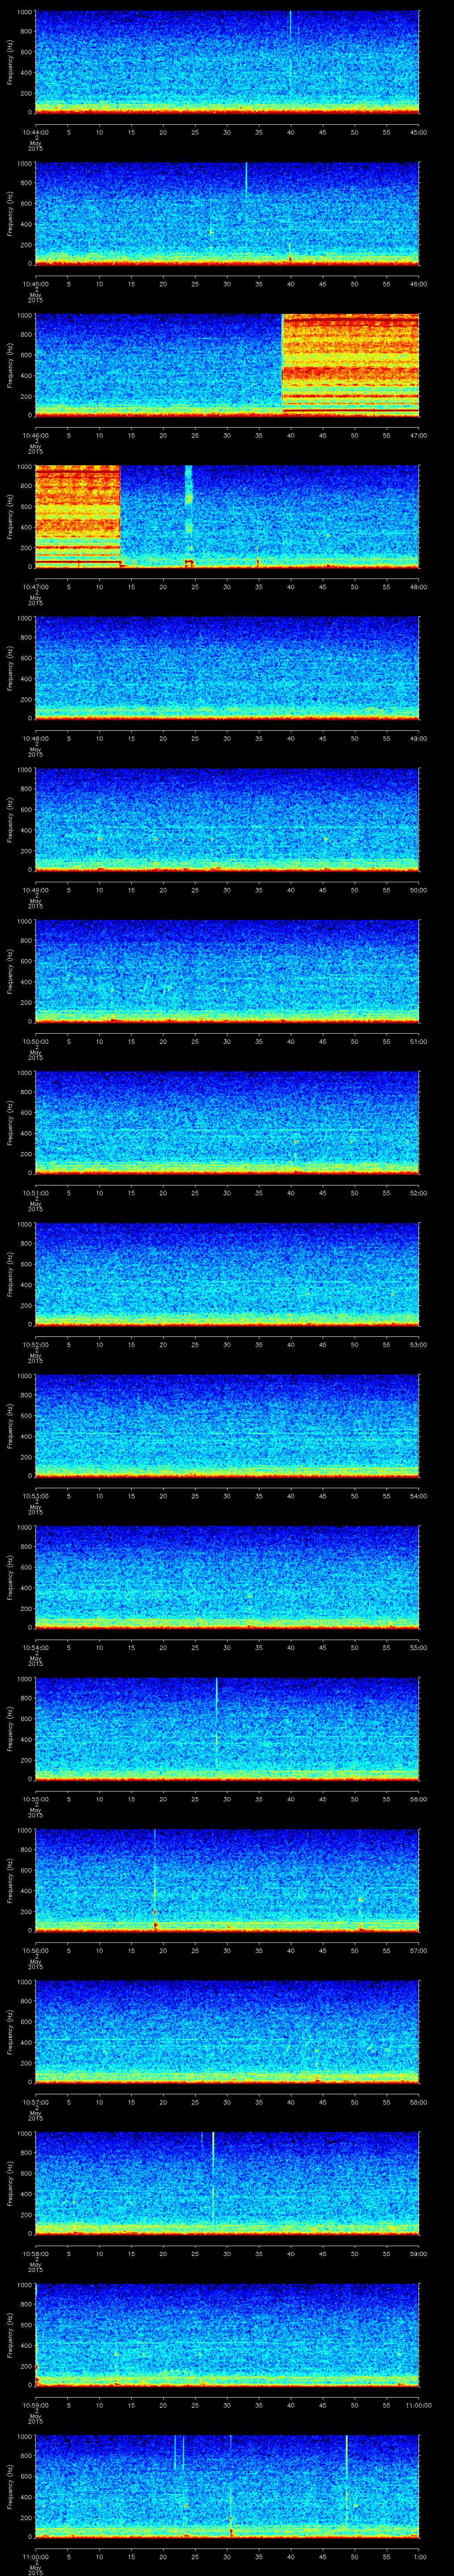
Task: Click the 10:59:00 start time label
Action: pos(35,2405)
